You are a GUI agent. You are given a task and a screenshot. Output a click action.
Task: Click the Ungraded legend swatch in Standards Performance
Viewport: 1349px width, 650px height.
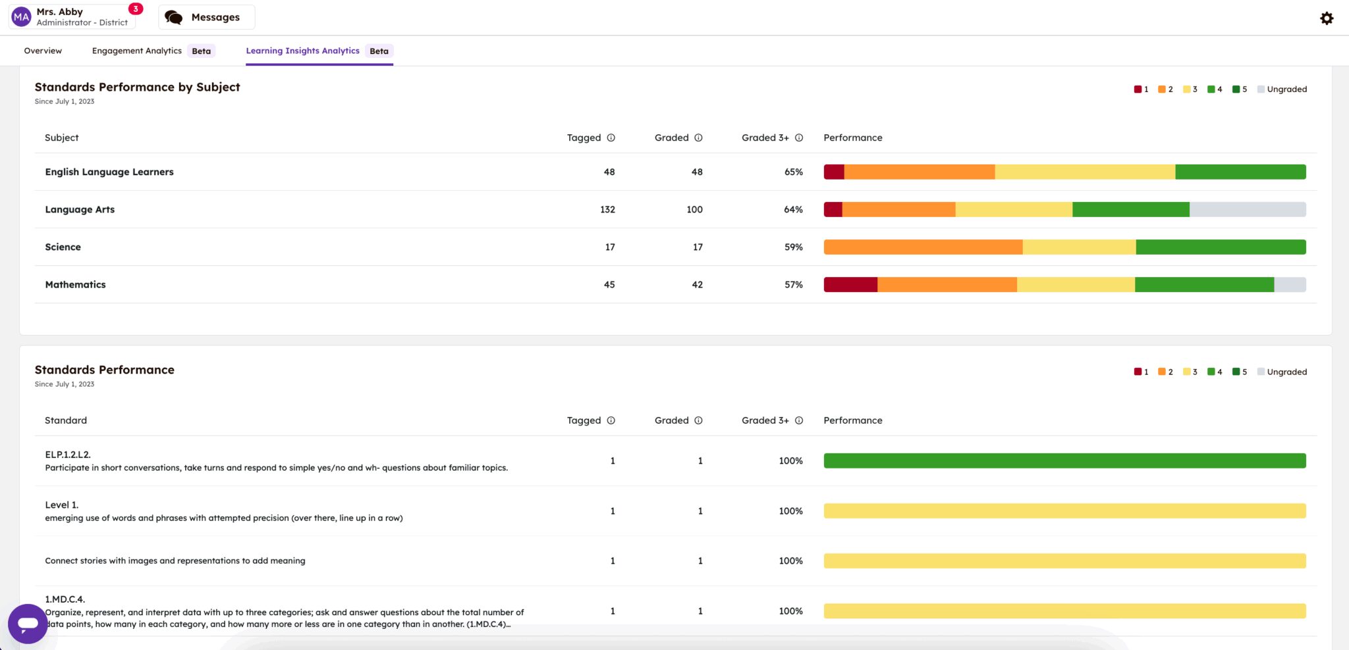[1261, 372]
